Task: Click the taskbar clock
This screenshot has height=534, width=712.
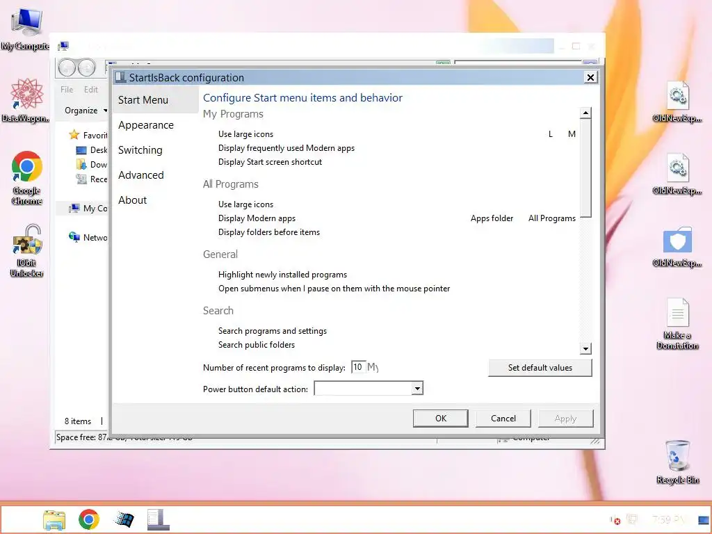Action: click(668, 519)
